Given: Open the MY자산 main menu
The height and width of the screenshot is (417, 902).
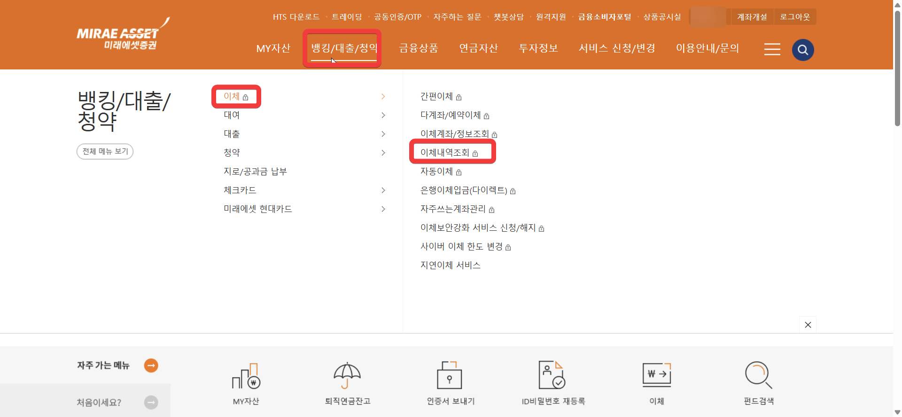Looking at the screenshot, I should pos(273,48).
